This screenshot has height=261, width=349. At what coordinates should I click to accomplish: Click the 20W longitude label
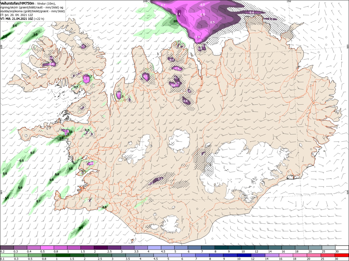[145, 1]
